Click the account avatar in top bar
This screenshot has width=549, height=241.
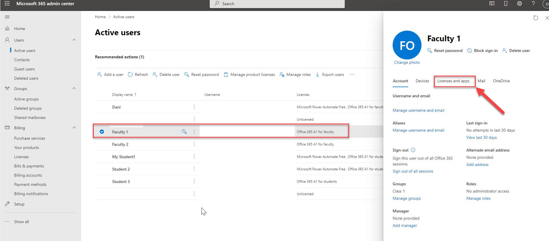click(547, 4)
